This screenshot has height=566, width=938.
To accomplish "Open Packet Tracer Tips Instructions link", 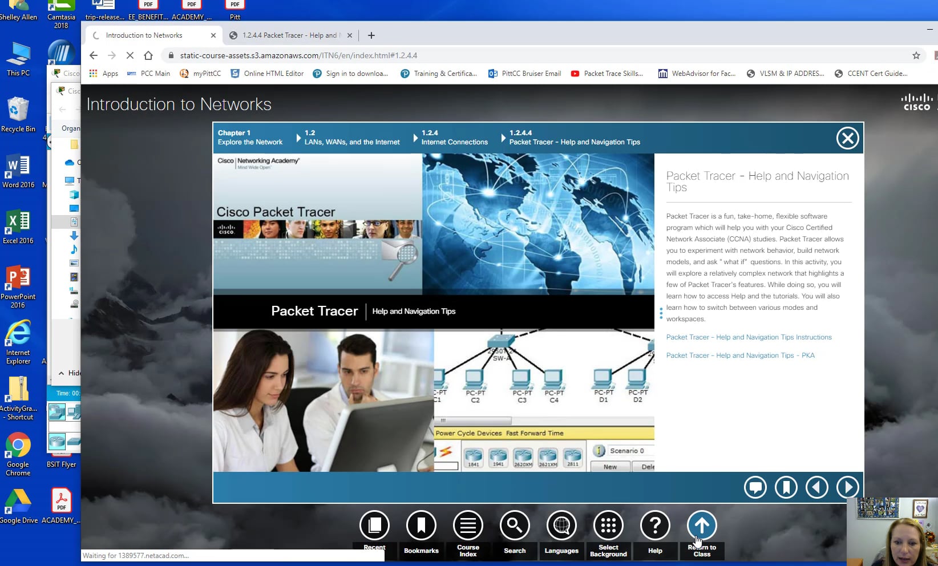I will click(x=749, y=337).
